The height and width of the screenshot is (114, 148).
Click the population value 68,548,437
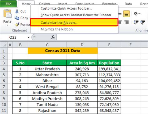coord(109,111)
